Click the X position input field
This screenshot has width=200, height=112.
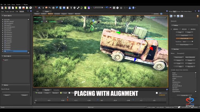point(176,29)
